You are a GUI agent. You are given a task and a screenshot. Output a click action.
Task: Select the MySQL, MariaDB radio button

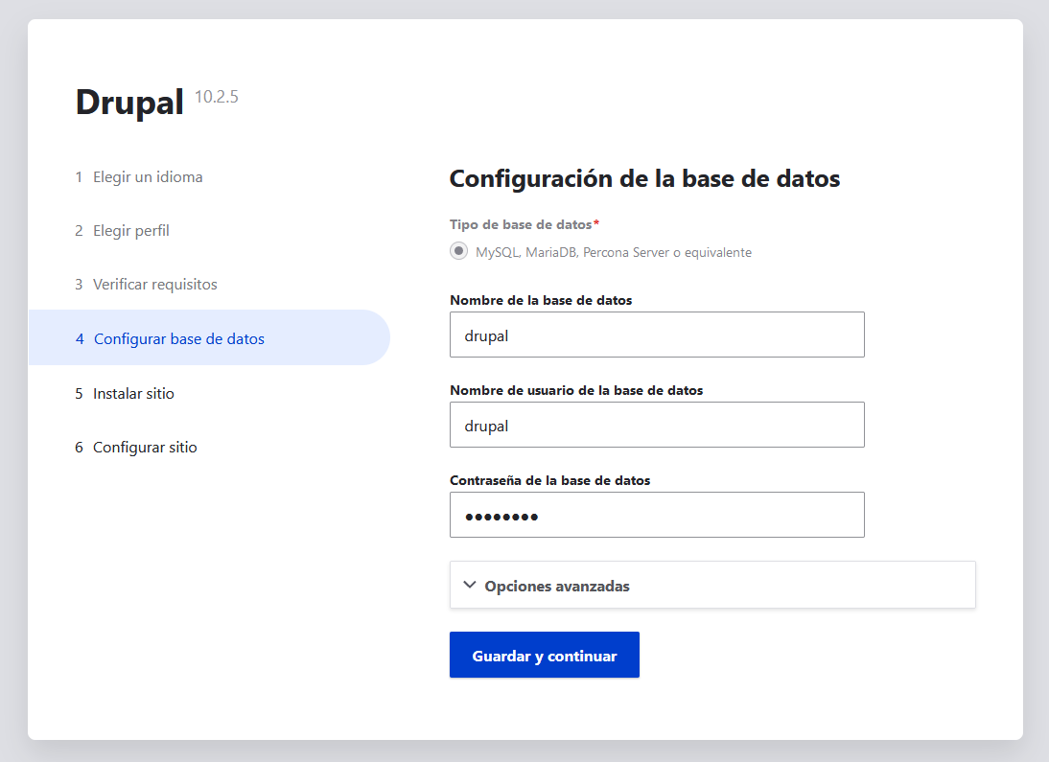pyautogui.click(x=458, y=250)
